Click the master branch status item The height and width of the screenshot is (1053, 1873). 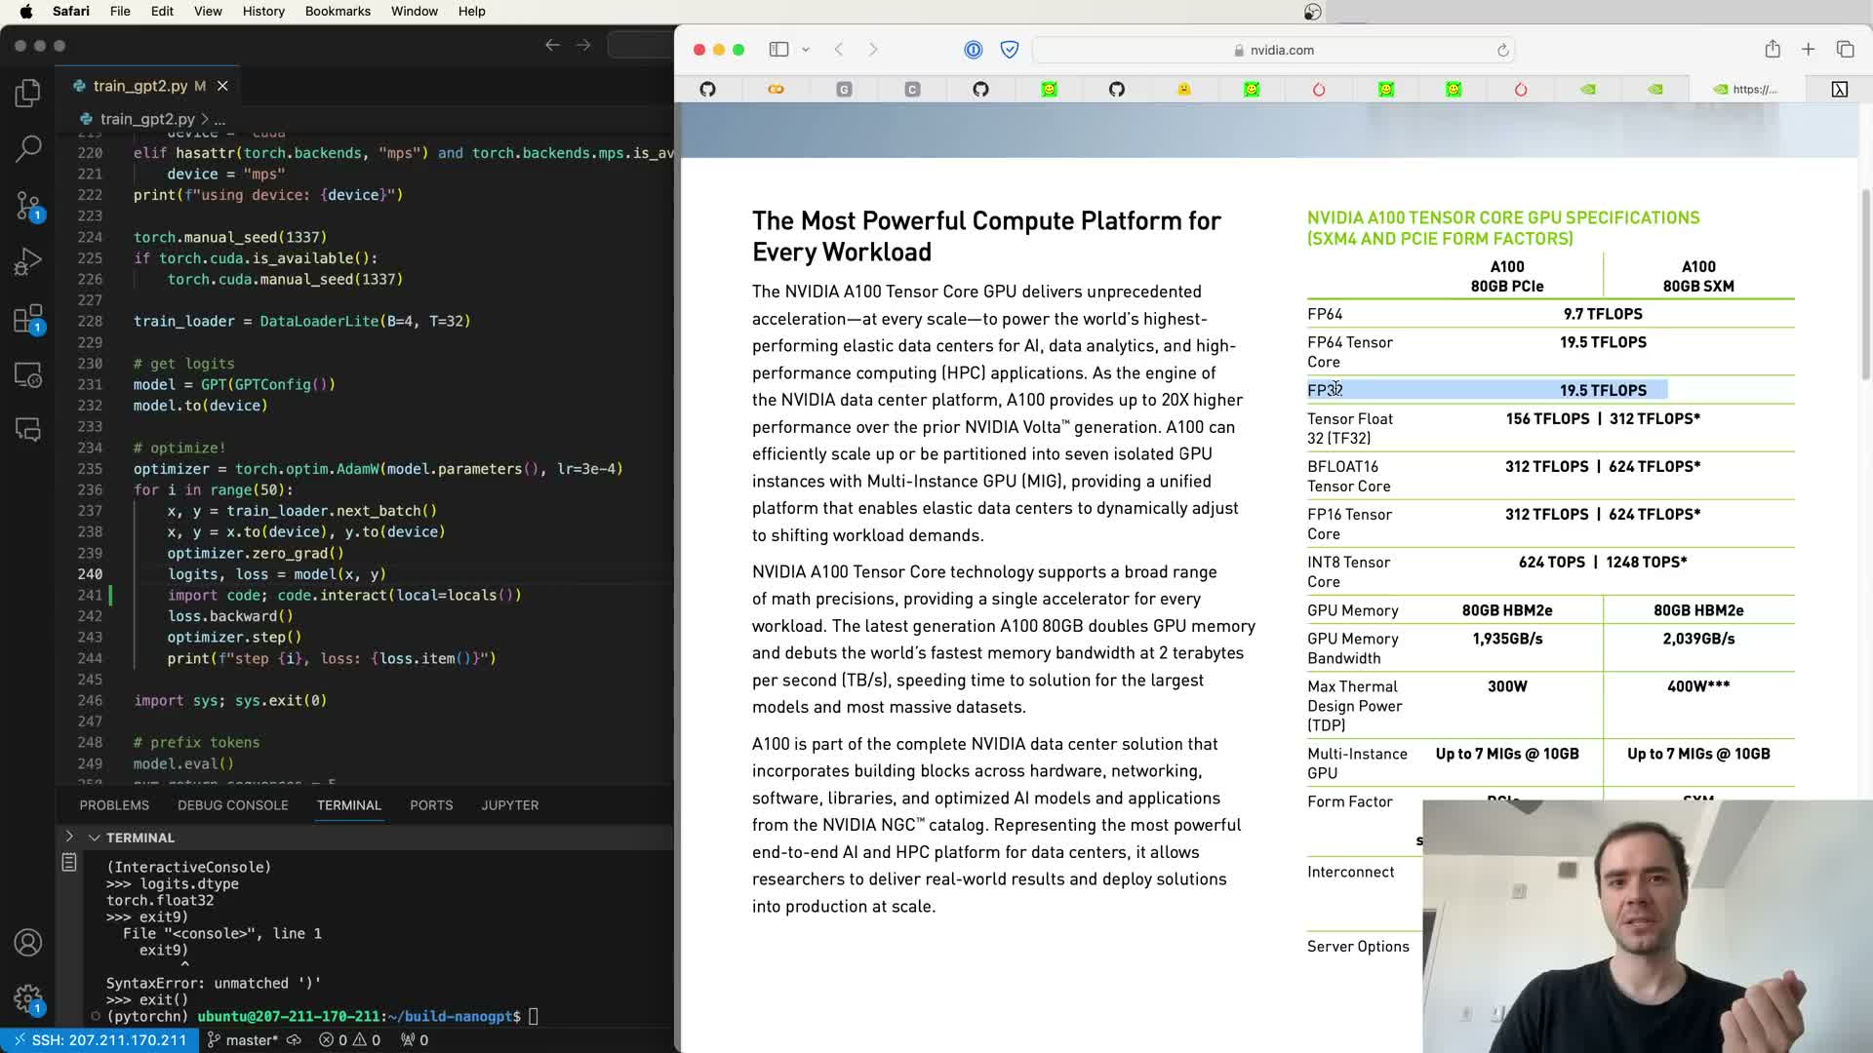click(x=244, y=1040)
